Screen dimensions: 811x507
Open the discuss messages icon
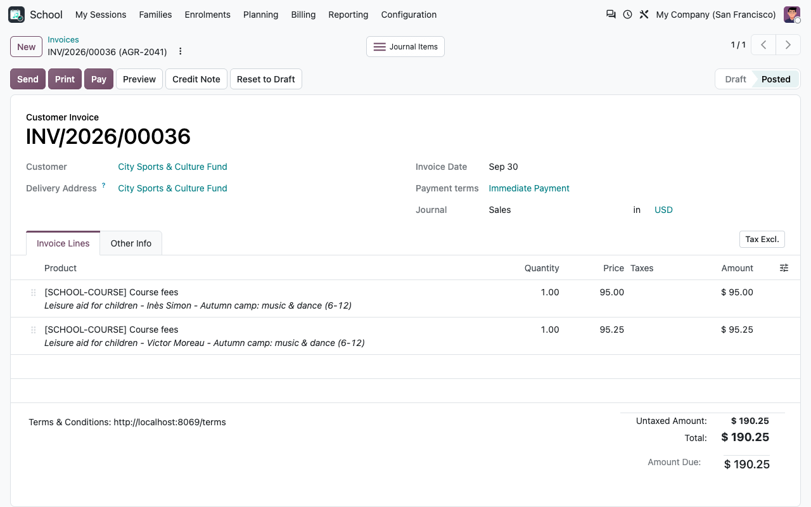click(x=611, y=15)
